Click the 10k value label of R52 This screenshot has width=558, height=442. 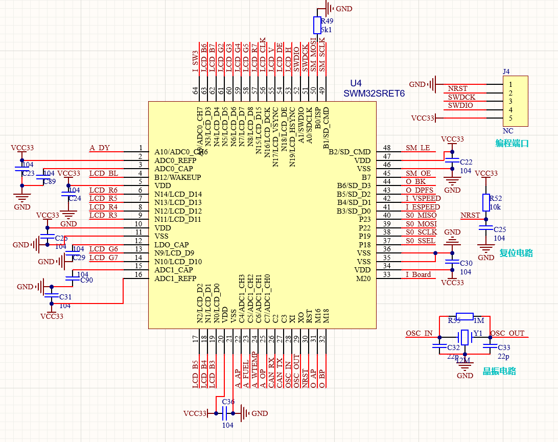point(495,207)
